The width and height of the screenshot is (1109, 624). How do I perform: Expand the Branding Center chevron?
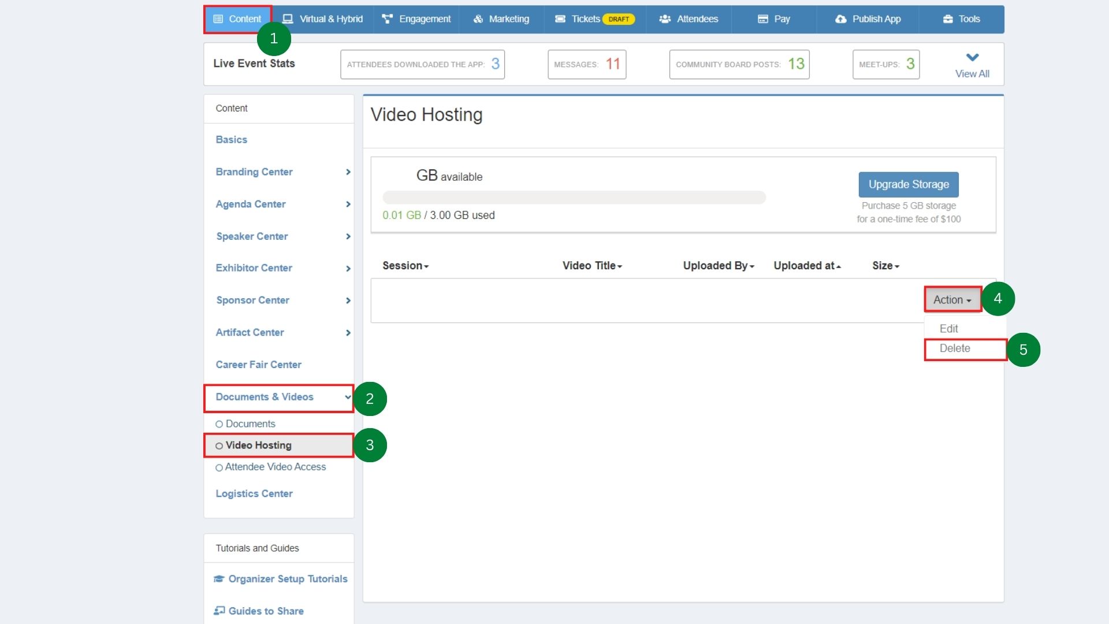coord(348,172)
